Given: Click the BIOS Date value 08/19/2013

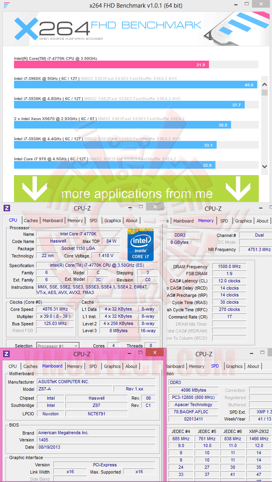Looking at the screenshot, I should (96, 447).
